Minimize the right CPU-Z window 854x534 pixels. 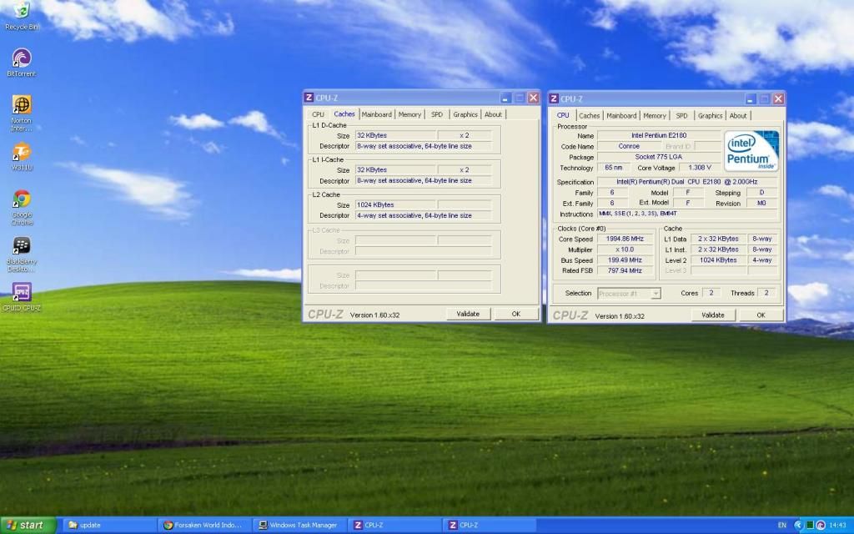point(751,99)
